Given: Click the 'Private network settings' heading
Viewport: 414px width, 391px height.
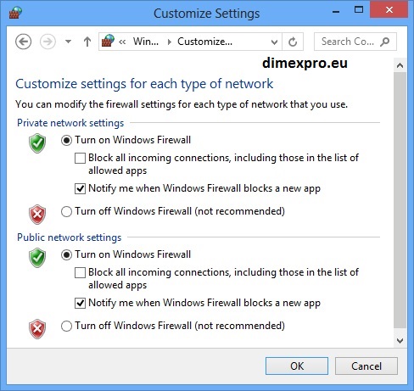Looking at the screenshot, I should pos(70,123).
